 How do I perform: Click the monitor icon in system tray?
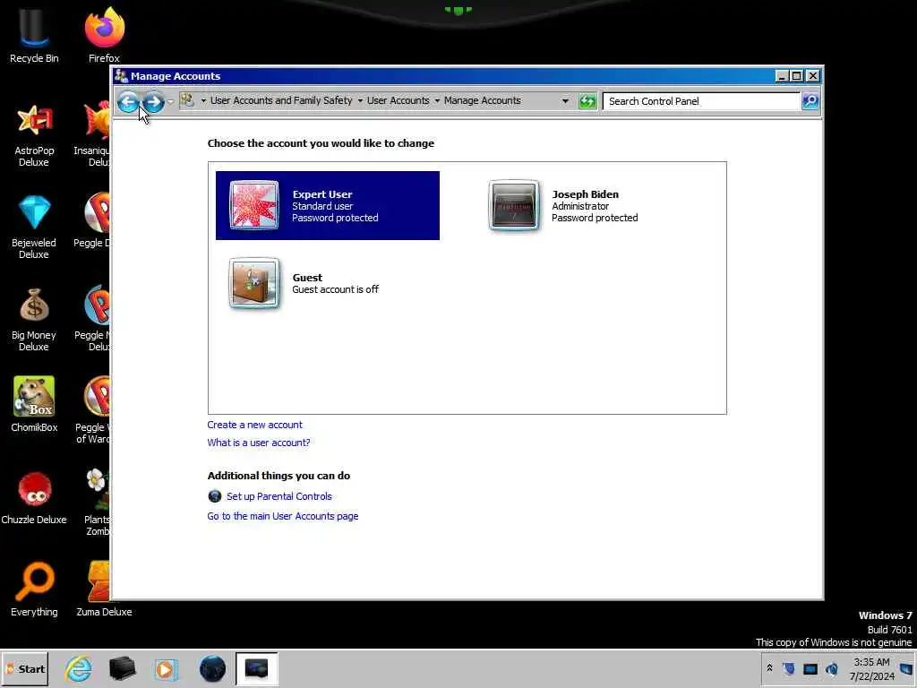point(810,668)
